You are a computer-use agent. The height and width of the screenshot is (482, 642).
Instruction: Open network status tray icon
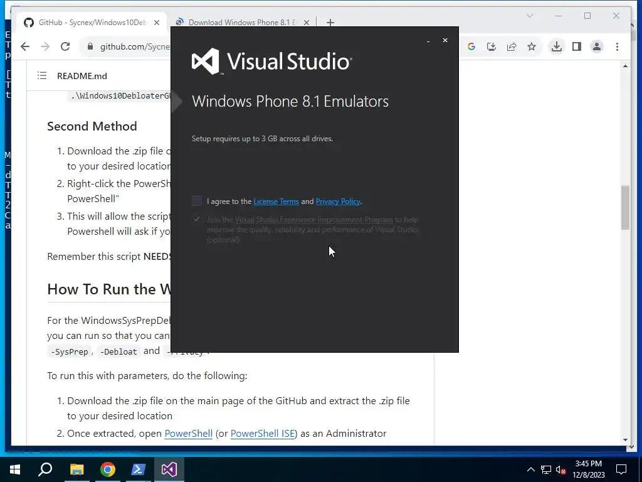tap(546, 469)
